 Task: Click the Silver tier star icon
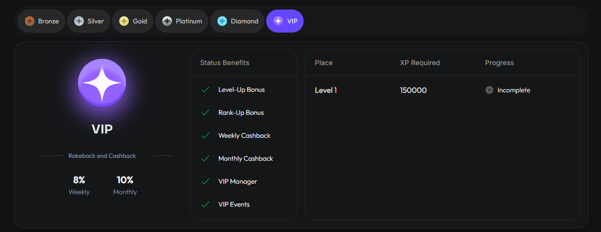pos(79,21)
